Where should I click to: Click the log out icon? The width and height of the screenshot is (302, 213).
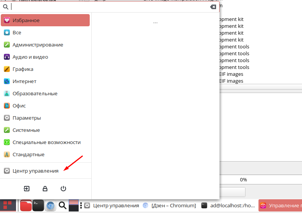tap(27, 189)
